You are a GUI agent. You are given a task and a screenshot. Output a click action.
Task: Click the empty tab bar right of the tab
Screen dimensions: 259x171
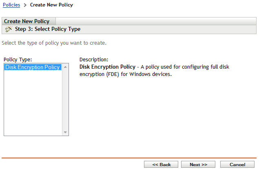tap(155, 21)
